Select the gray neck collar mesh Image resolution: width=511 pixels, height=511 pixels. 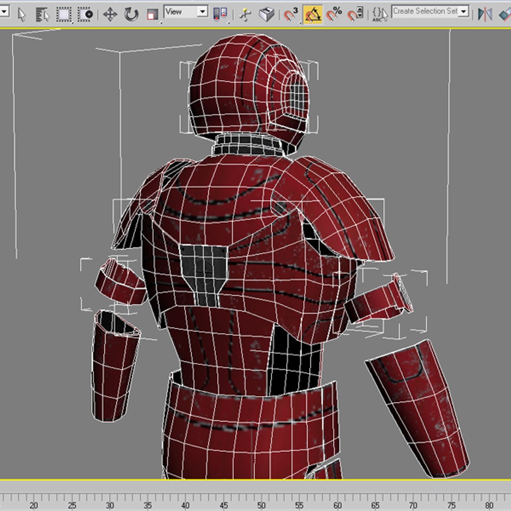click(247, 144)
